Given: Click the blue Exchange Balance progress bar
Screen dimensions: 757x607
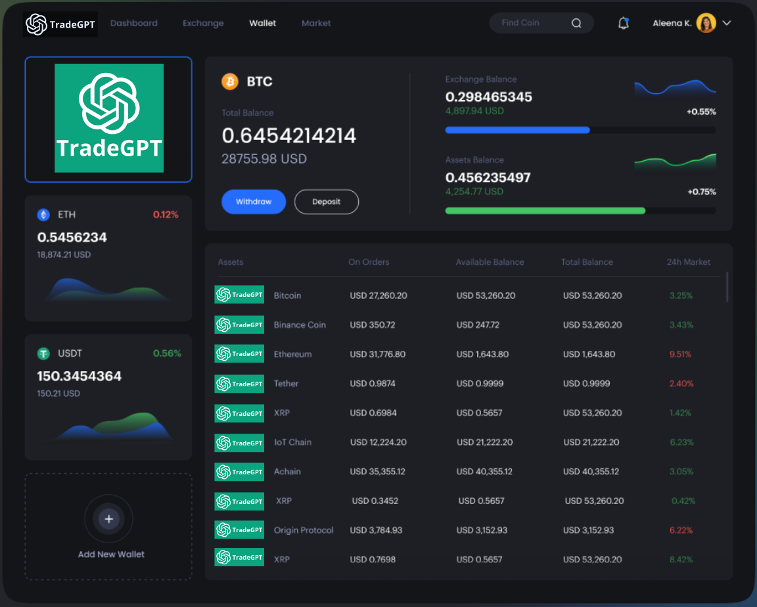Looking at the screenshot, I should pyautogui.click(x=517, y=130).
